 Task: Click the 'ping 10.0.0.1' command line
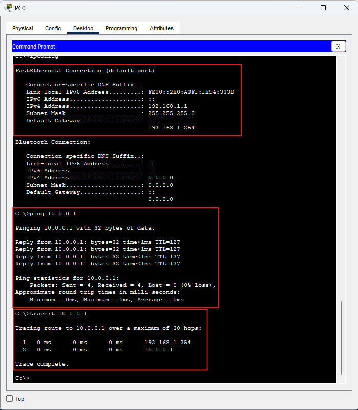pos(46,214)
